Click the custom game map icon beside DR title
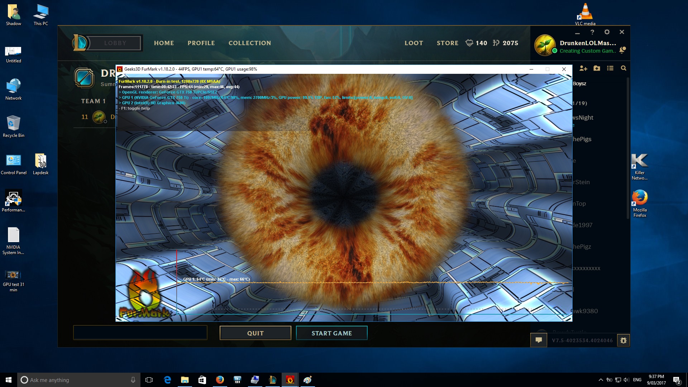688x387 pixels. 84,77
